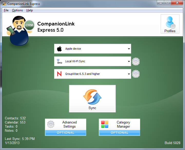Click the CompanionLink title bar app icon

(x=4, y=4)
